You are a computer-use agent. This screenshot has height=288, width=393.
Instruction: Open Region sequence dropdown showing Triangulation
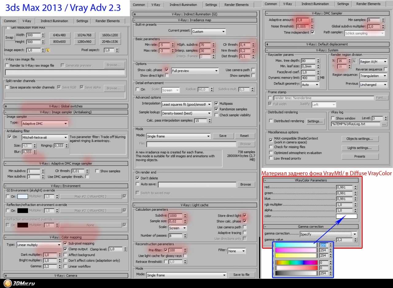(x=373, y=76)
